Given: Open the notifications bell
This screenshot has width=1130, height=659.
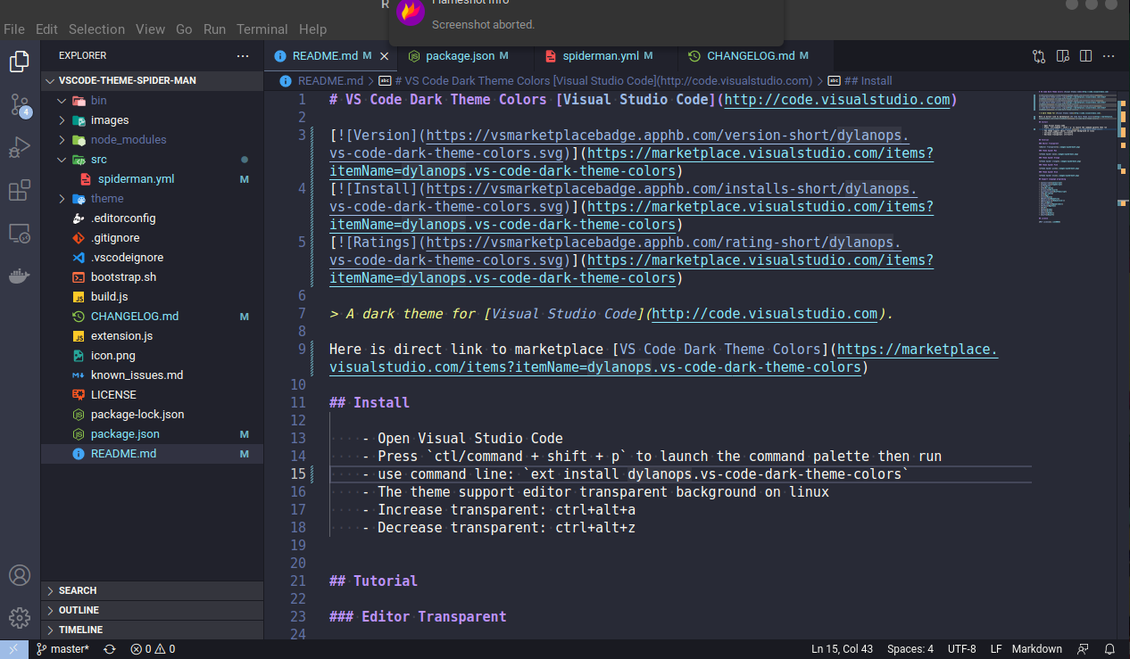Looking at the screenshot, I should [1109, 649].
